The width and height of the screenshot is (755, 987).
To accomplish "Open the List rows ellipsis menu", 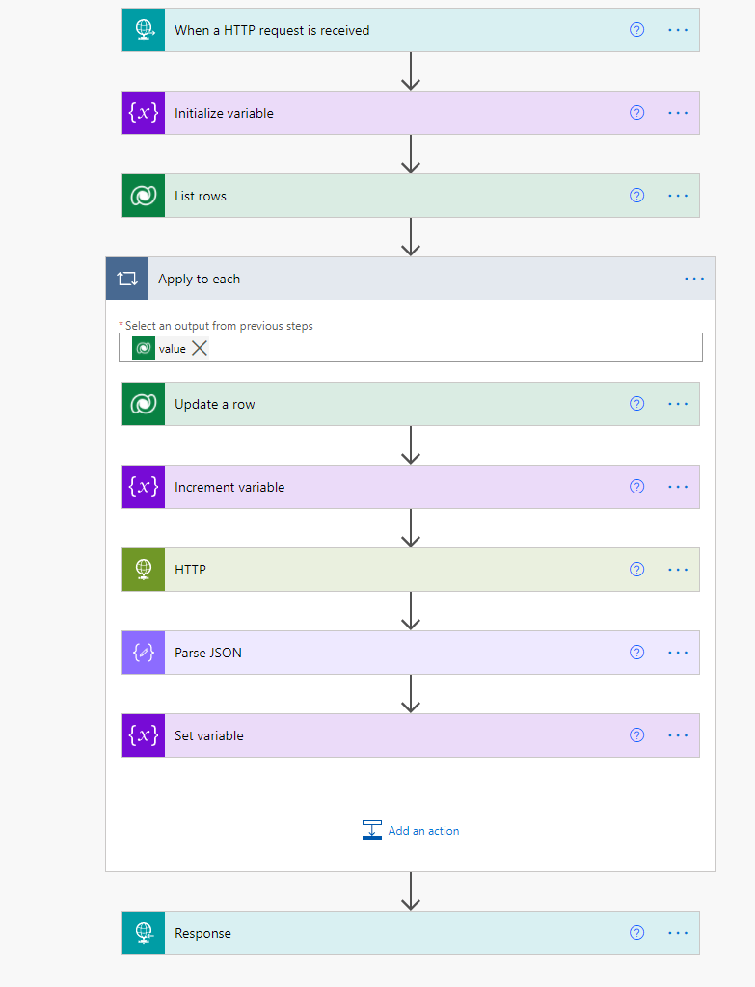I will click(x=678, y=196).
